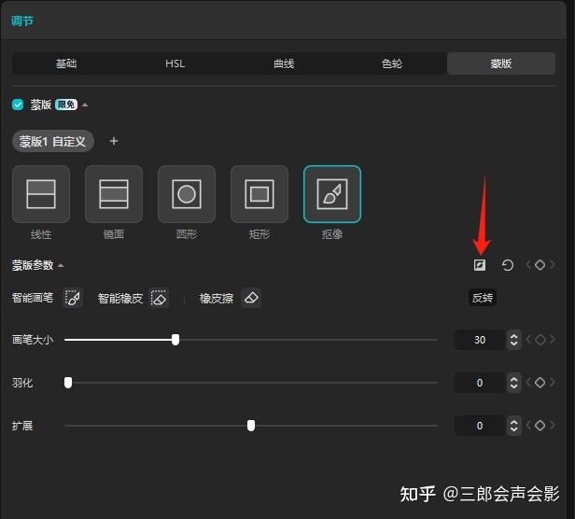Open the 扩展 value stepper
This screenshot has width=575, height=519.
point(513,426)
